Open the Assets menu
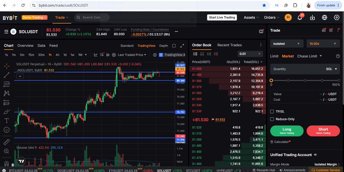This screenshot has height=172, width=344. [251, 18]
